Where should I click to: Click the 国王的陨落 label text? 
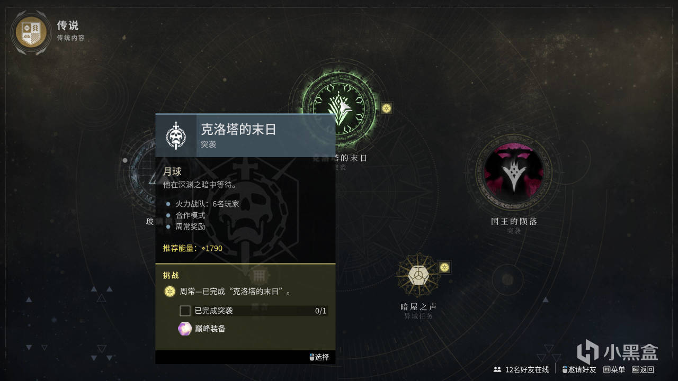pos(514,221)
